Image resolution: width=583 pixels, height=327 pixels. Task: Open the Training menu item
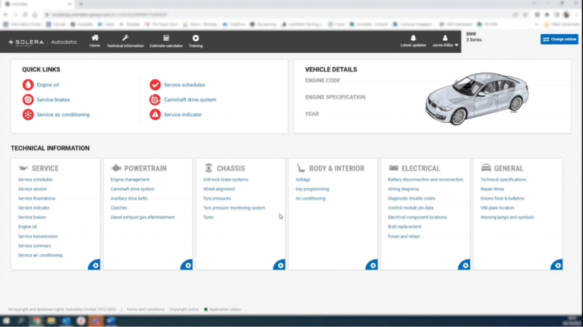pos(196,40)
